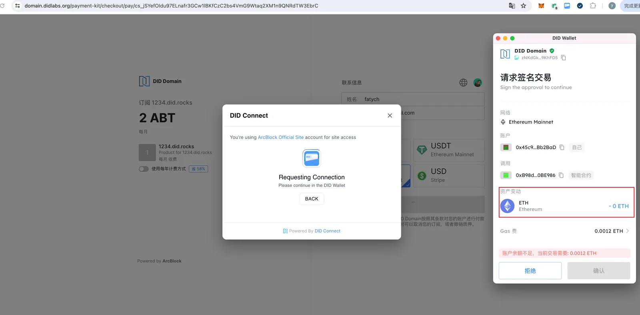Open the browser extensions puzzle menu
This screenshot has height=315, width=640.
593,6
